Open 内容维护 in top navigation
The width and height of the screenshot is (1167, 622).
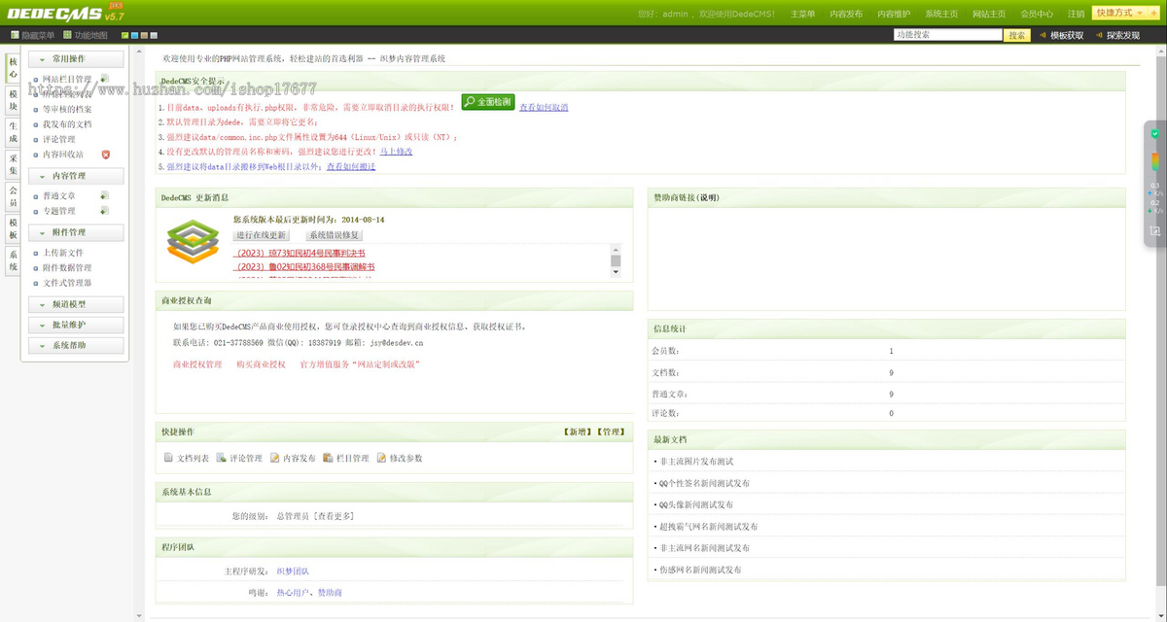click(894, 14)
